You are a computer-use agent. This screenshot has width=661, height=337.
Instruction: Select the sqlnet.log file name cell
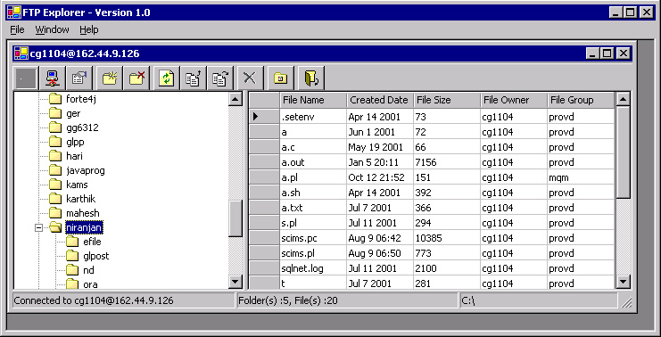click(313, 268)
